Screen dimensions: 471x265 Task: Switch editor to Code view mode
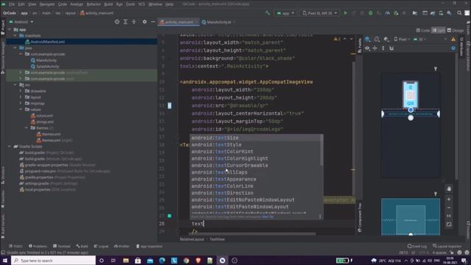(x=423, y=30)
